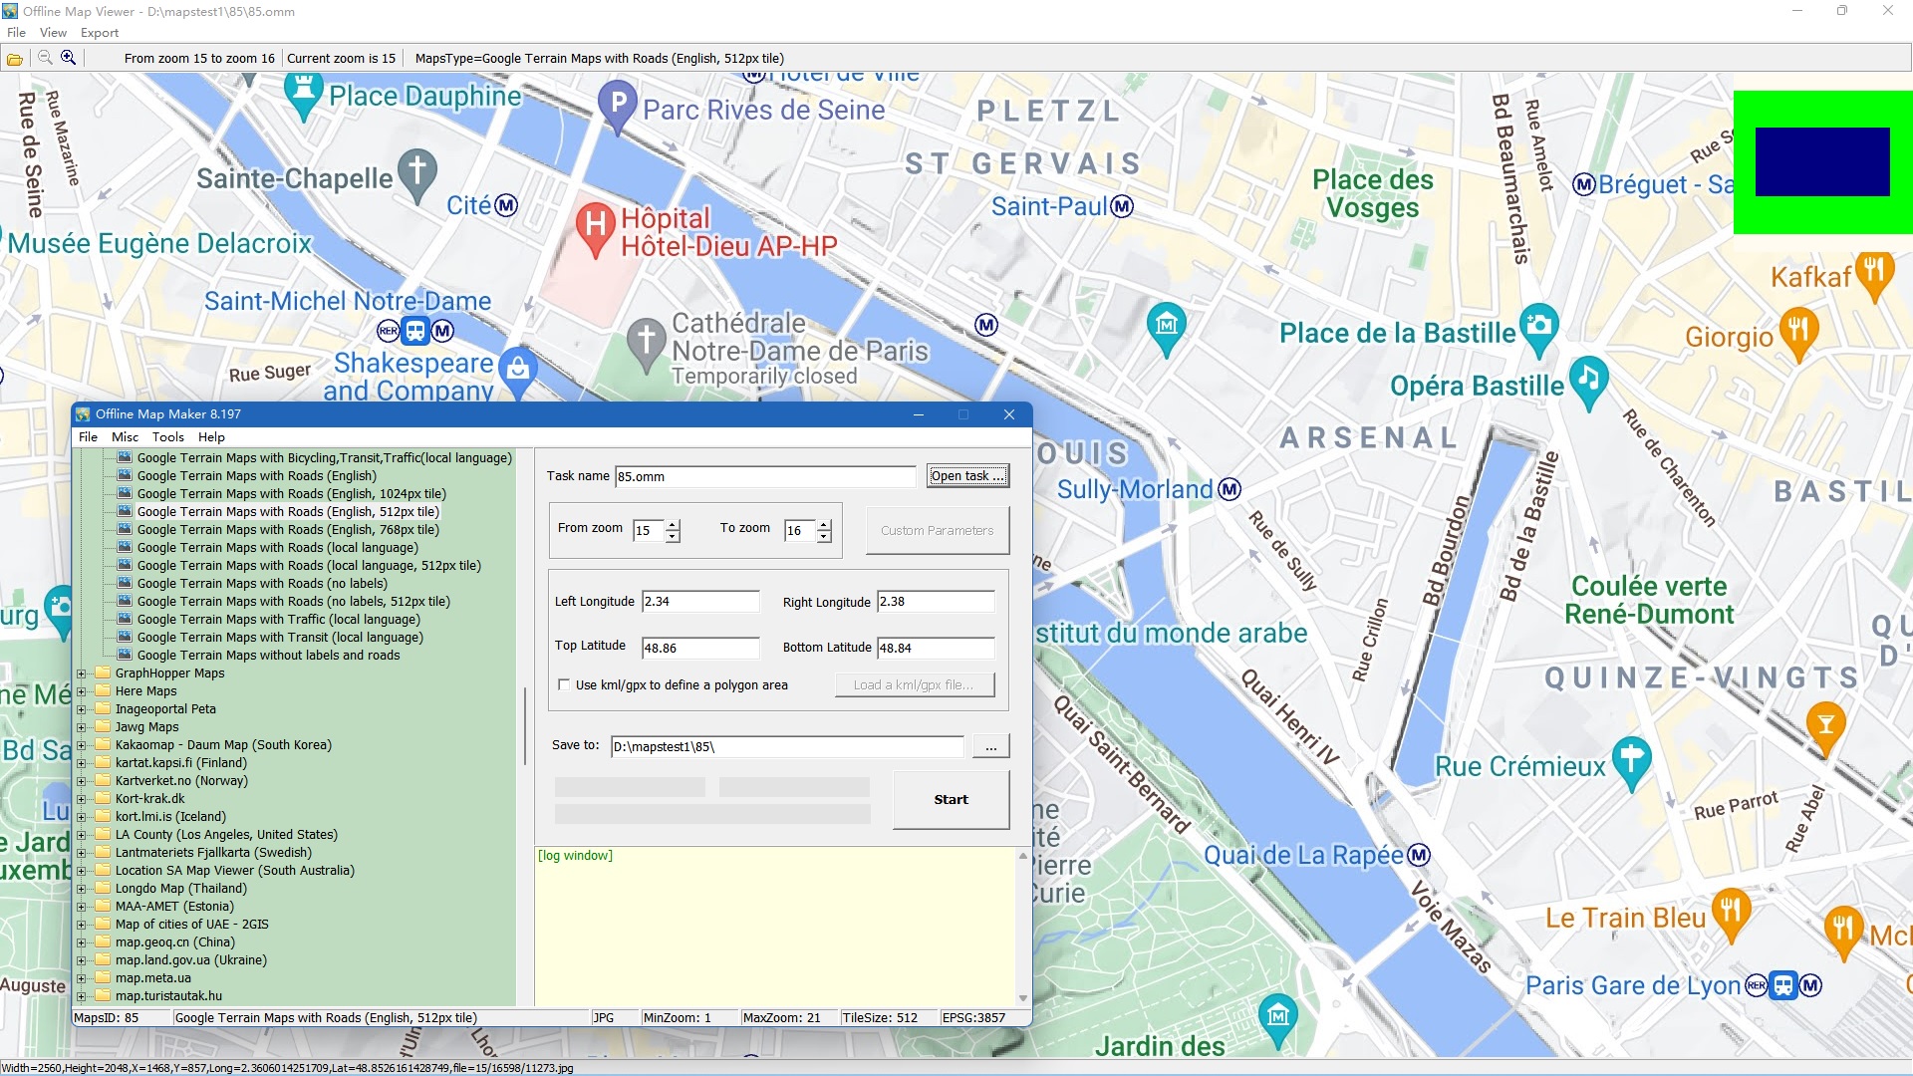The height and width of the screenshot is (1076, 1913).
Task: Click the Bottom Latitude input field
Action: click(x=936, y=648)
